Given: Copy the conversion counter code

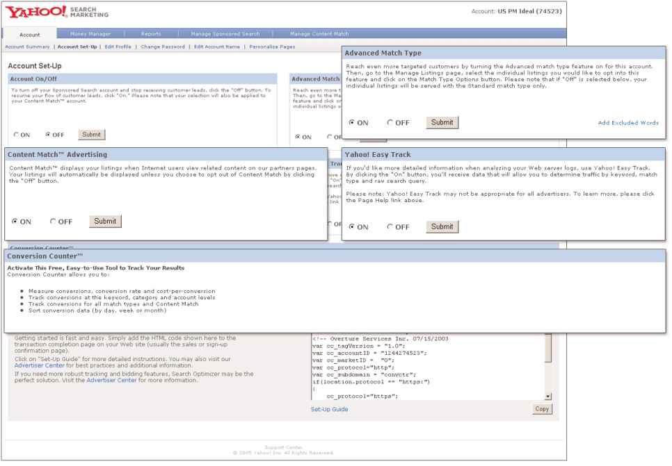Looking at the screenshot, I should tap(542, 409).
